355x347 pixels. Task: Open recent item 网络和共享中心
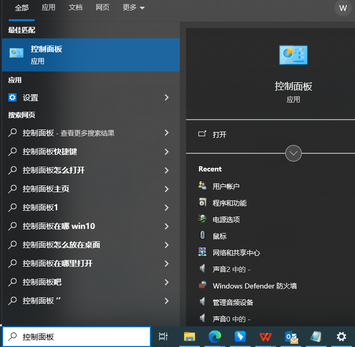236,253
